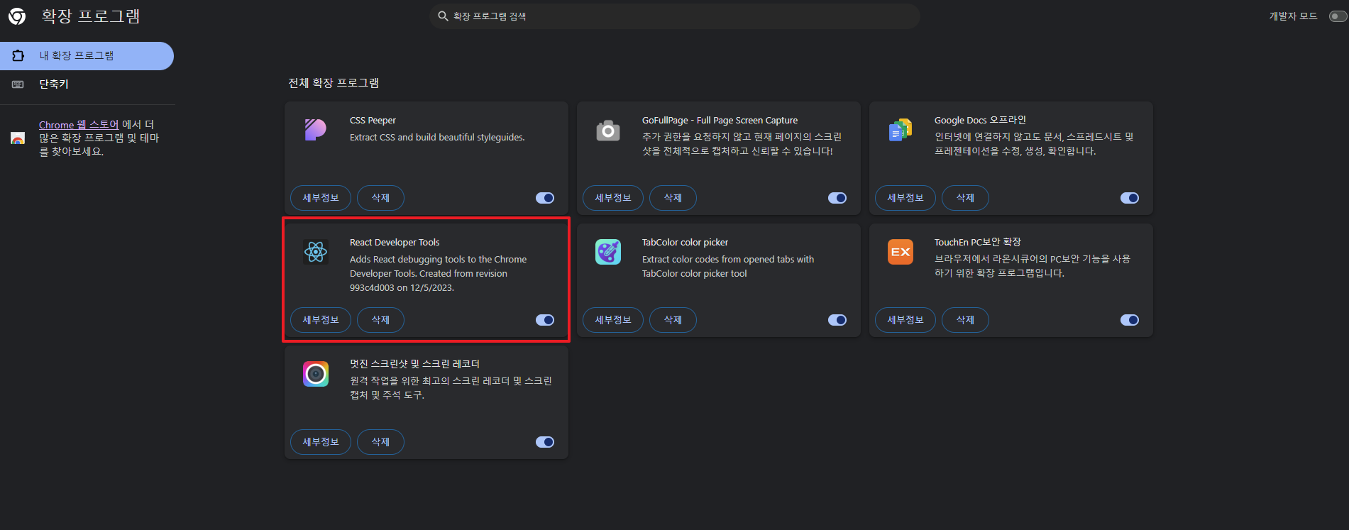Click the Google Docs 오프라인 title text

(x=980, y=121)
